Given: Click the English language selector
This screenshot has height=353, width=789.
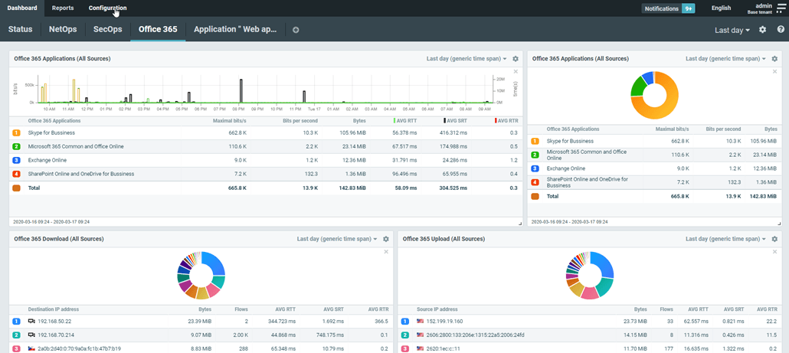Looking at the screenshot, I should [x=721, y=8].
